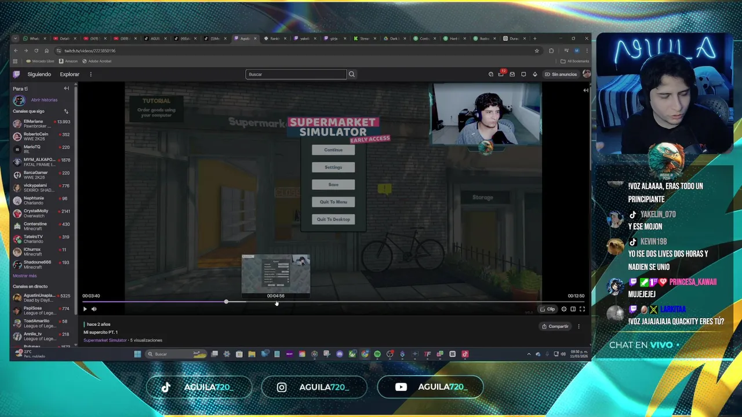Open the three-dot menu next to Explorar
Viewport: 742px width, 417px height.
click(90, 74)
